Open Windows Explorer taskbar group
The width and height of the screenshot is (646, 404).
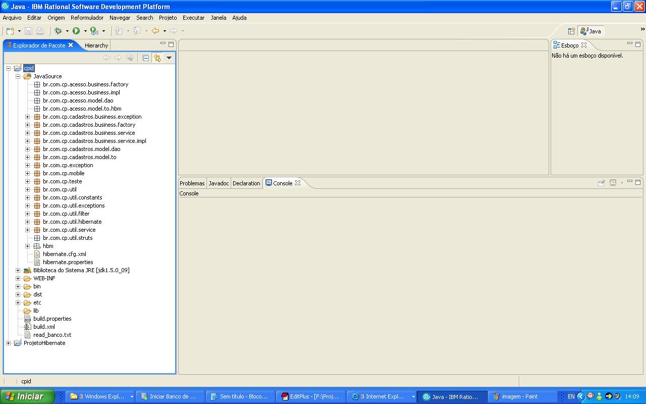coord(101,396)
